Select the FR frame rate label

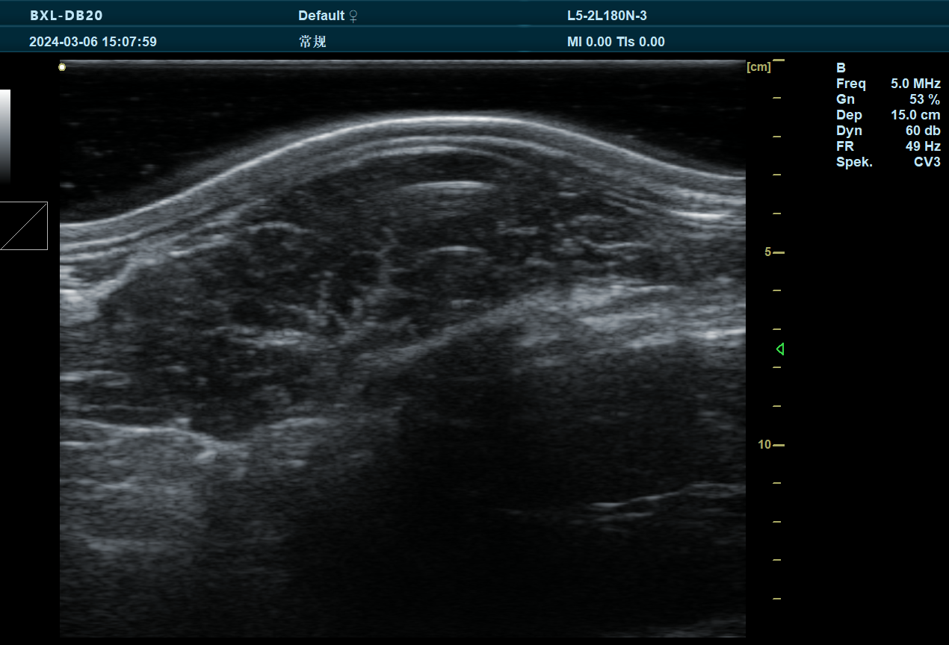(844, 146)
